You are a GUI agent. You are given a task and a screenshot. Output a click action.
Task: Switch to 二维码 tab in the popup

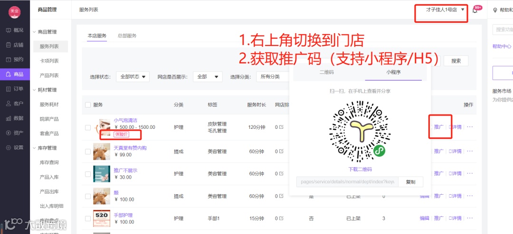point(326,72)
